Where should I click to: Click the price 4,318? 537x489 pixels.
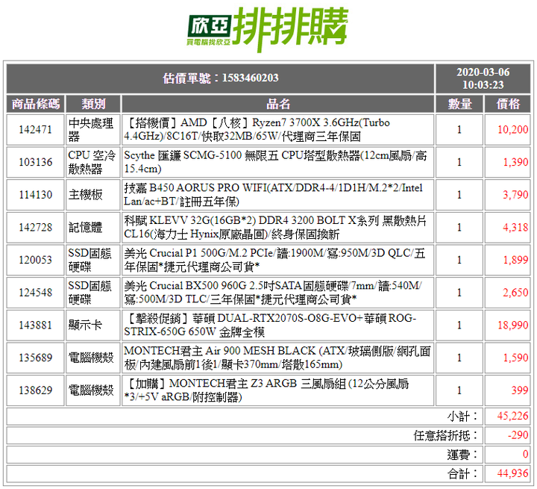(515, 228)
